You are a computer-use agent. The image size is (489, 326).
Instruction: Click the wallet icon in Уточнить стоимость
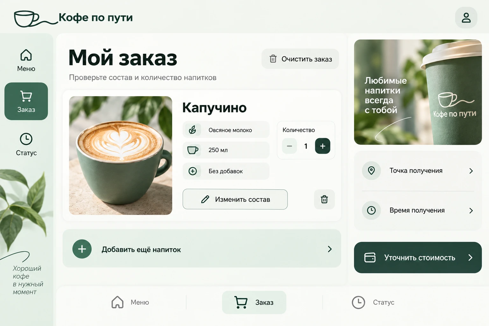[370, 258]
